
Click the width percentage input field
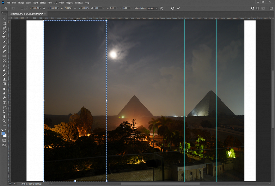tap(67, 8)
